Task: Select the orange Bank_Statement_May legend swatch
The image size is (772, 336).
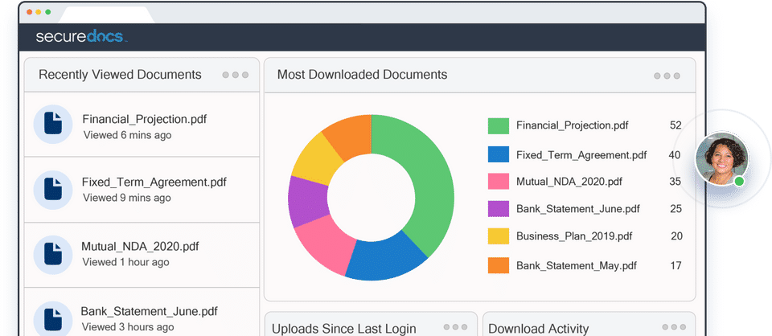Action: (x=499, y=265)
